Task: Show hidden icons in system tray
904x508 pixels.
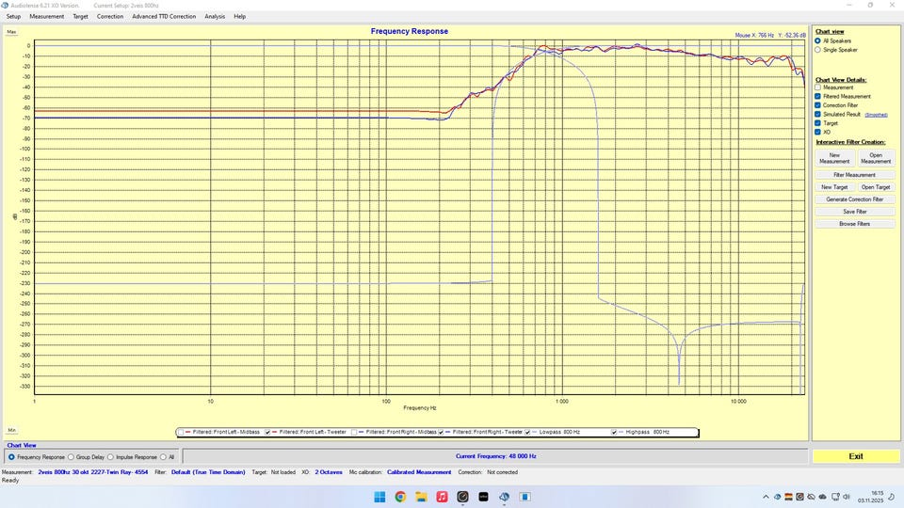Action: (766, 497)
